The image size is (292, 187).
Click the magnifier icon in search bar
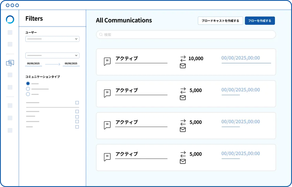[101, 35]
